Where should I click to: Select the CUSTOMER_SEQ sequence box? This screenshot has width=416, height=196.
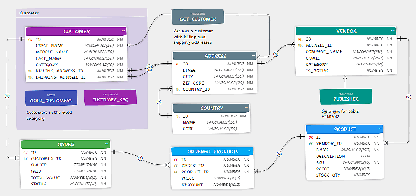[x=110, y=97]
